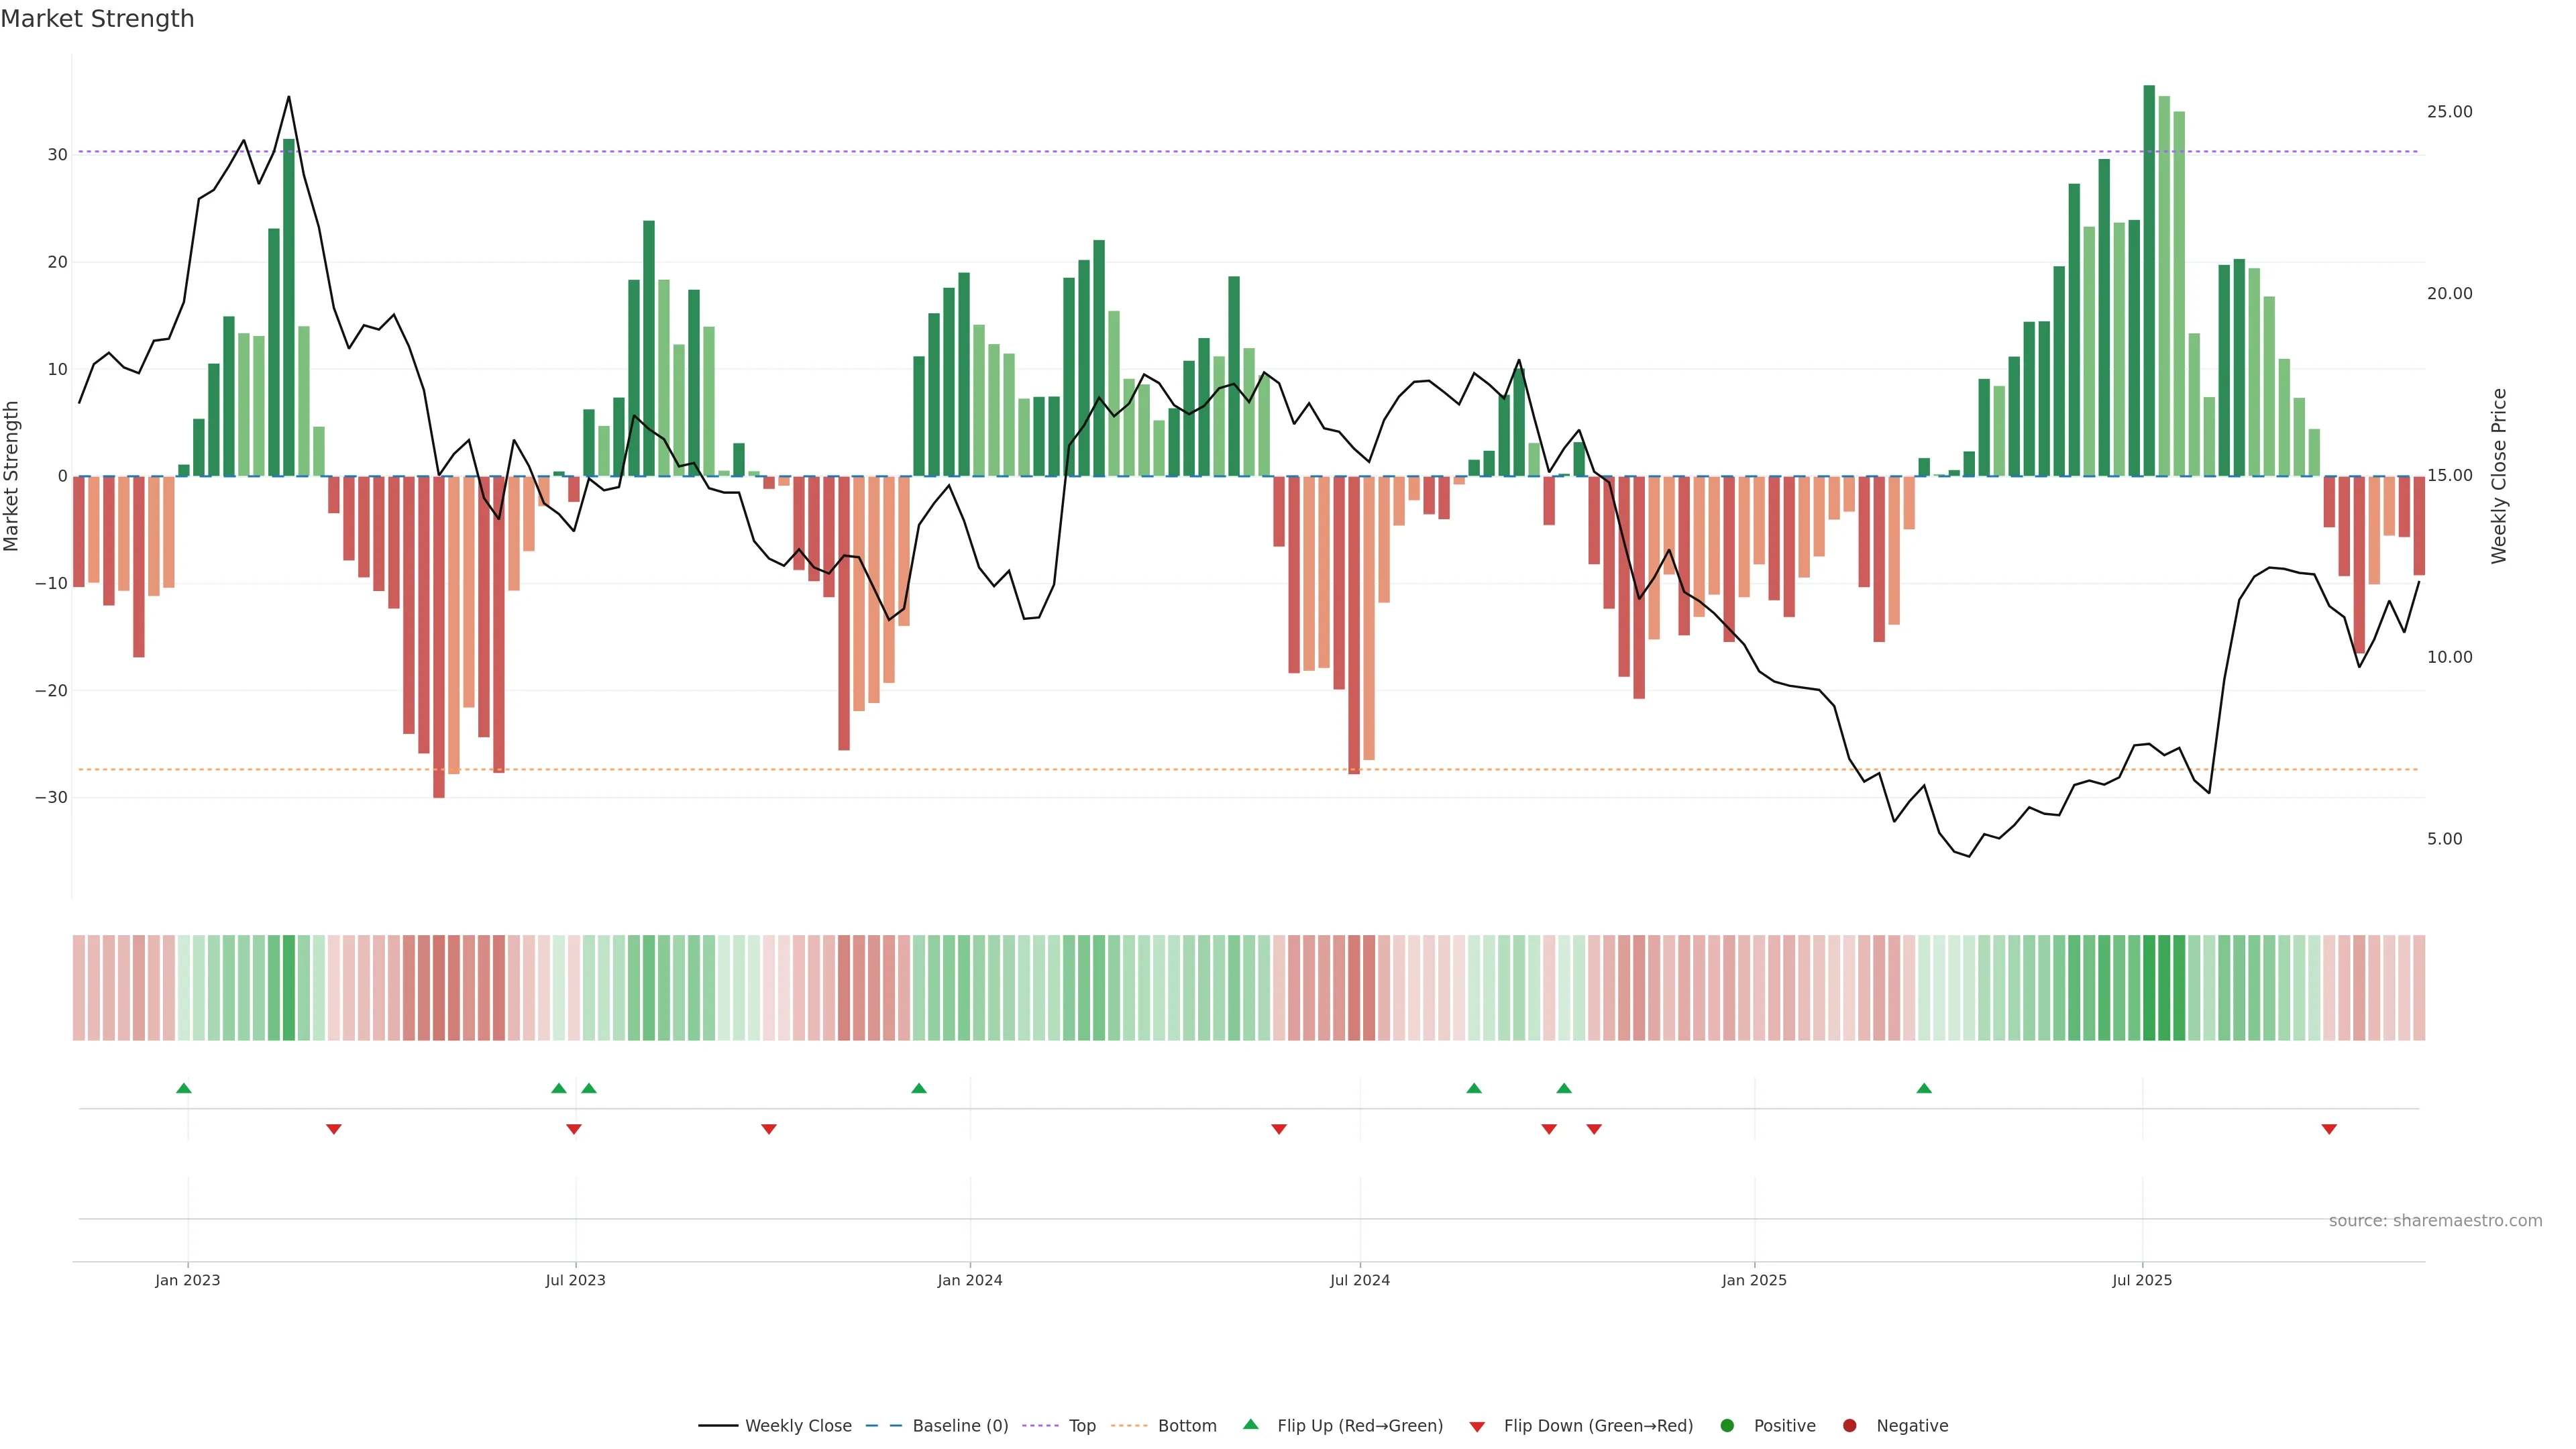Click the flip-down marker before Jul 2024
This screenshot has height=1449, width=2576.
(1279, 1129)
